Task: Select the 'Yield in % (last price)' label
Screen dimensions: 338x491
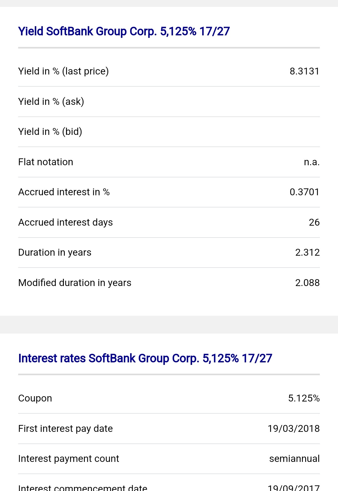Action: (63, 71)
